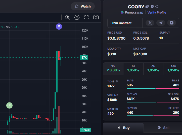The width and height of the screenshot is (182, 135).
Task: Open the X (Twitter) social link
Action: [150, 23]
